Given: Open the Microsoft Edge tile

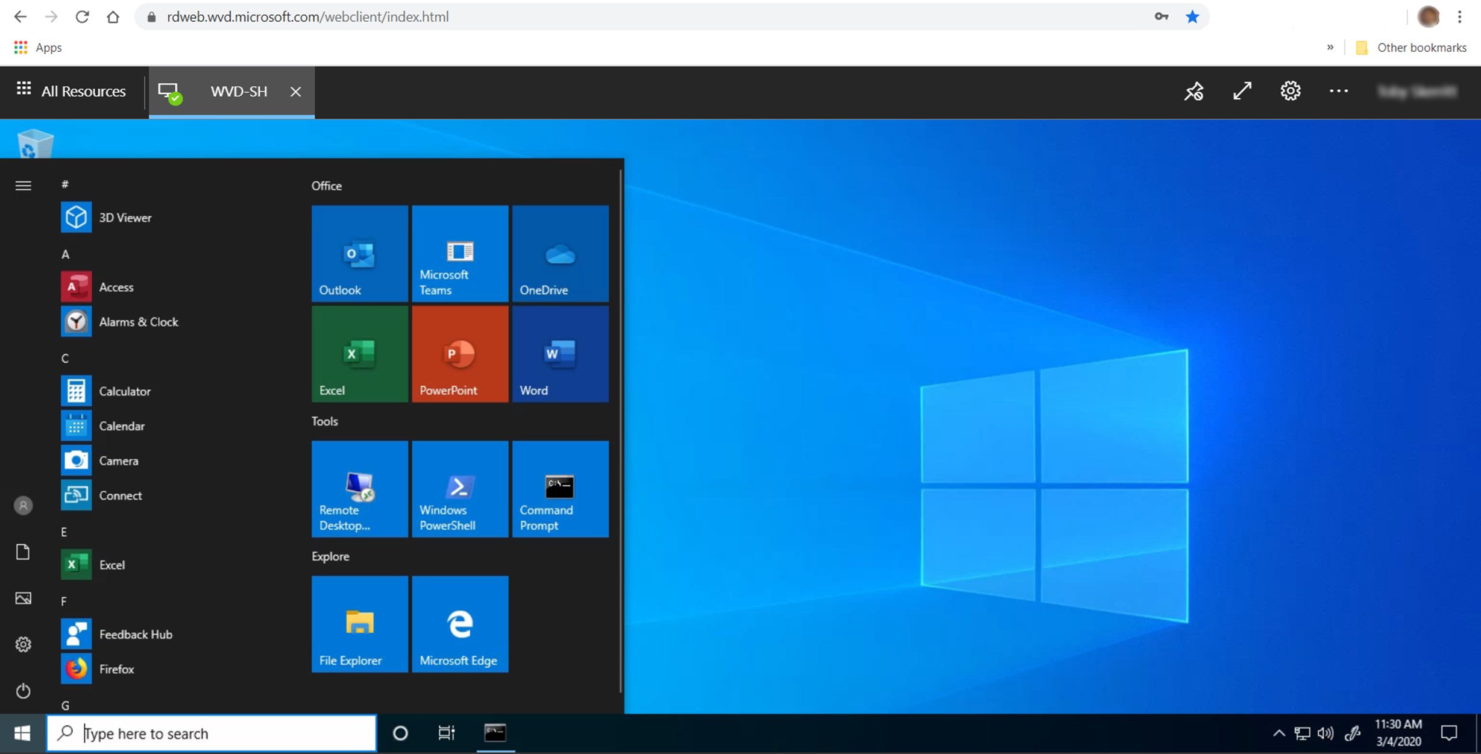Looking at the screenshot, I should click(460, 624).
